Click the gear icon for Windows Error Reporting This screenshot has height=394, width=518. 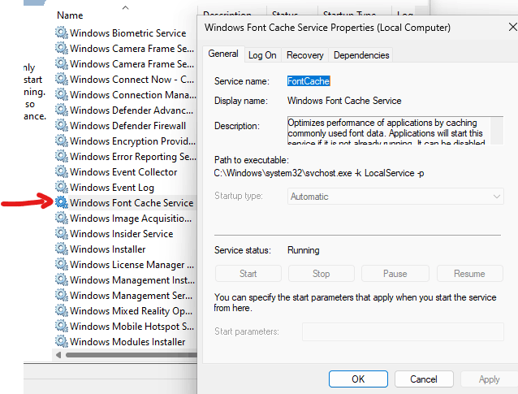pyautogui.click(x=62, y=156)
